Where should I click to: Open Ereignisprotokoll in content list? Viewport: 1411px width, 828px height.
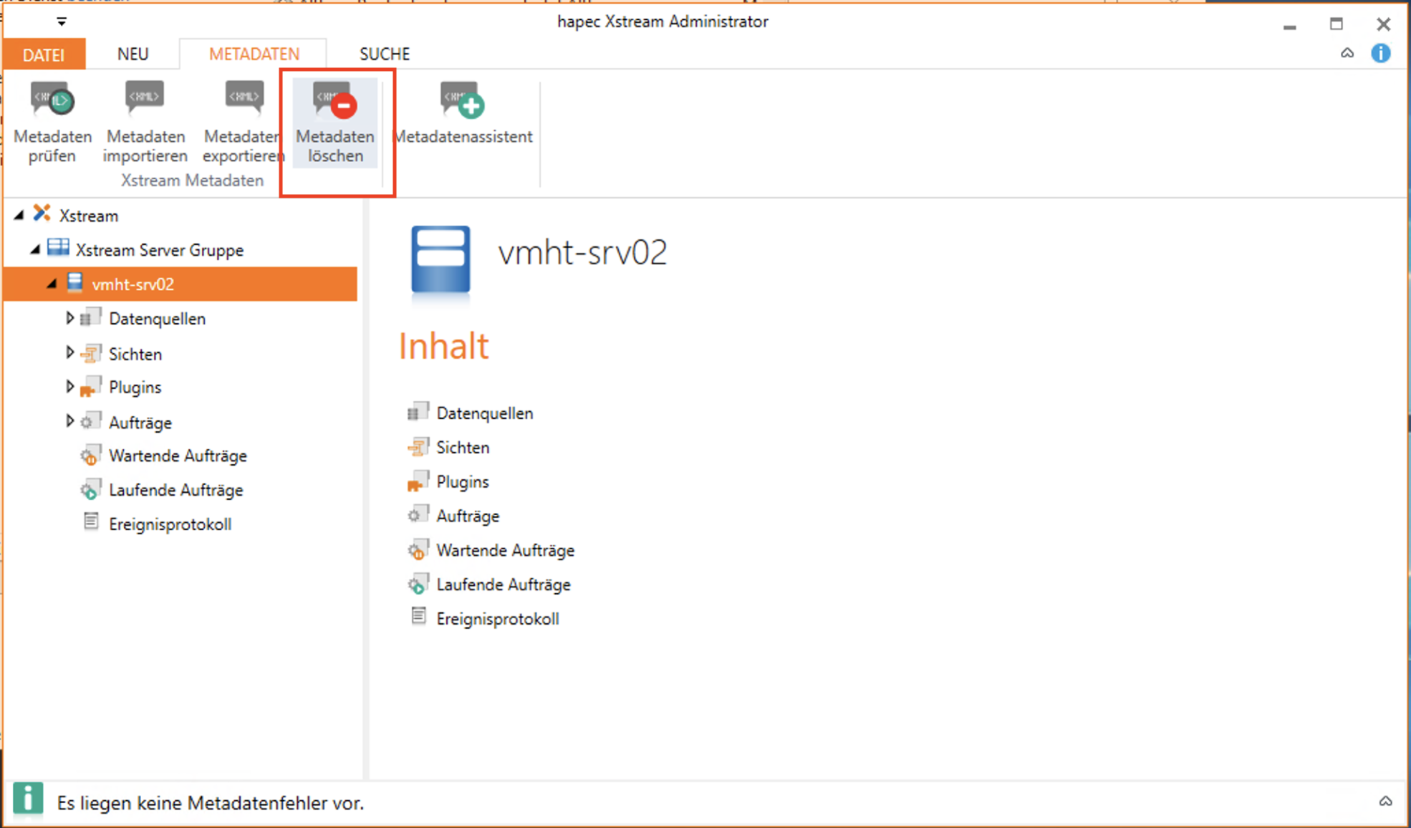(x=497, y=619)
